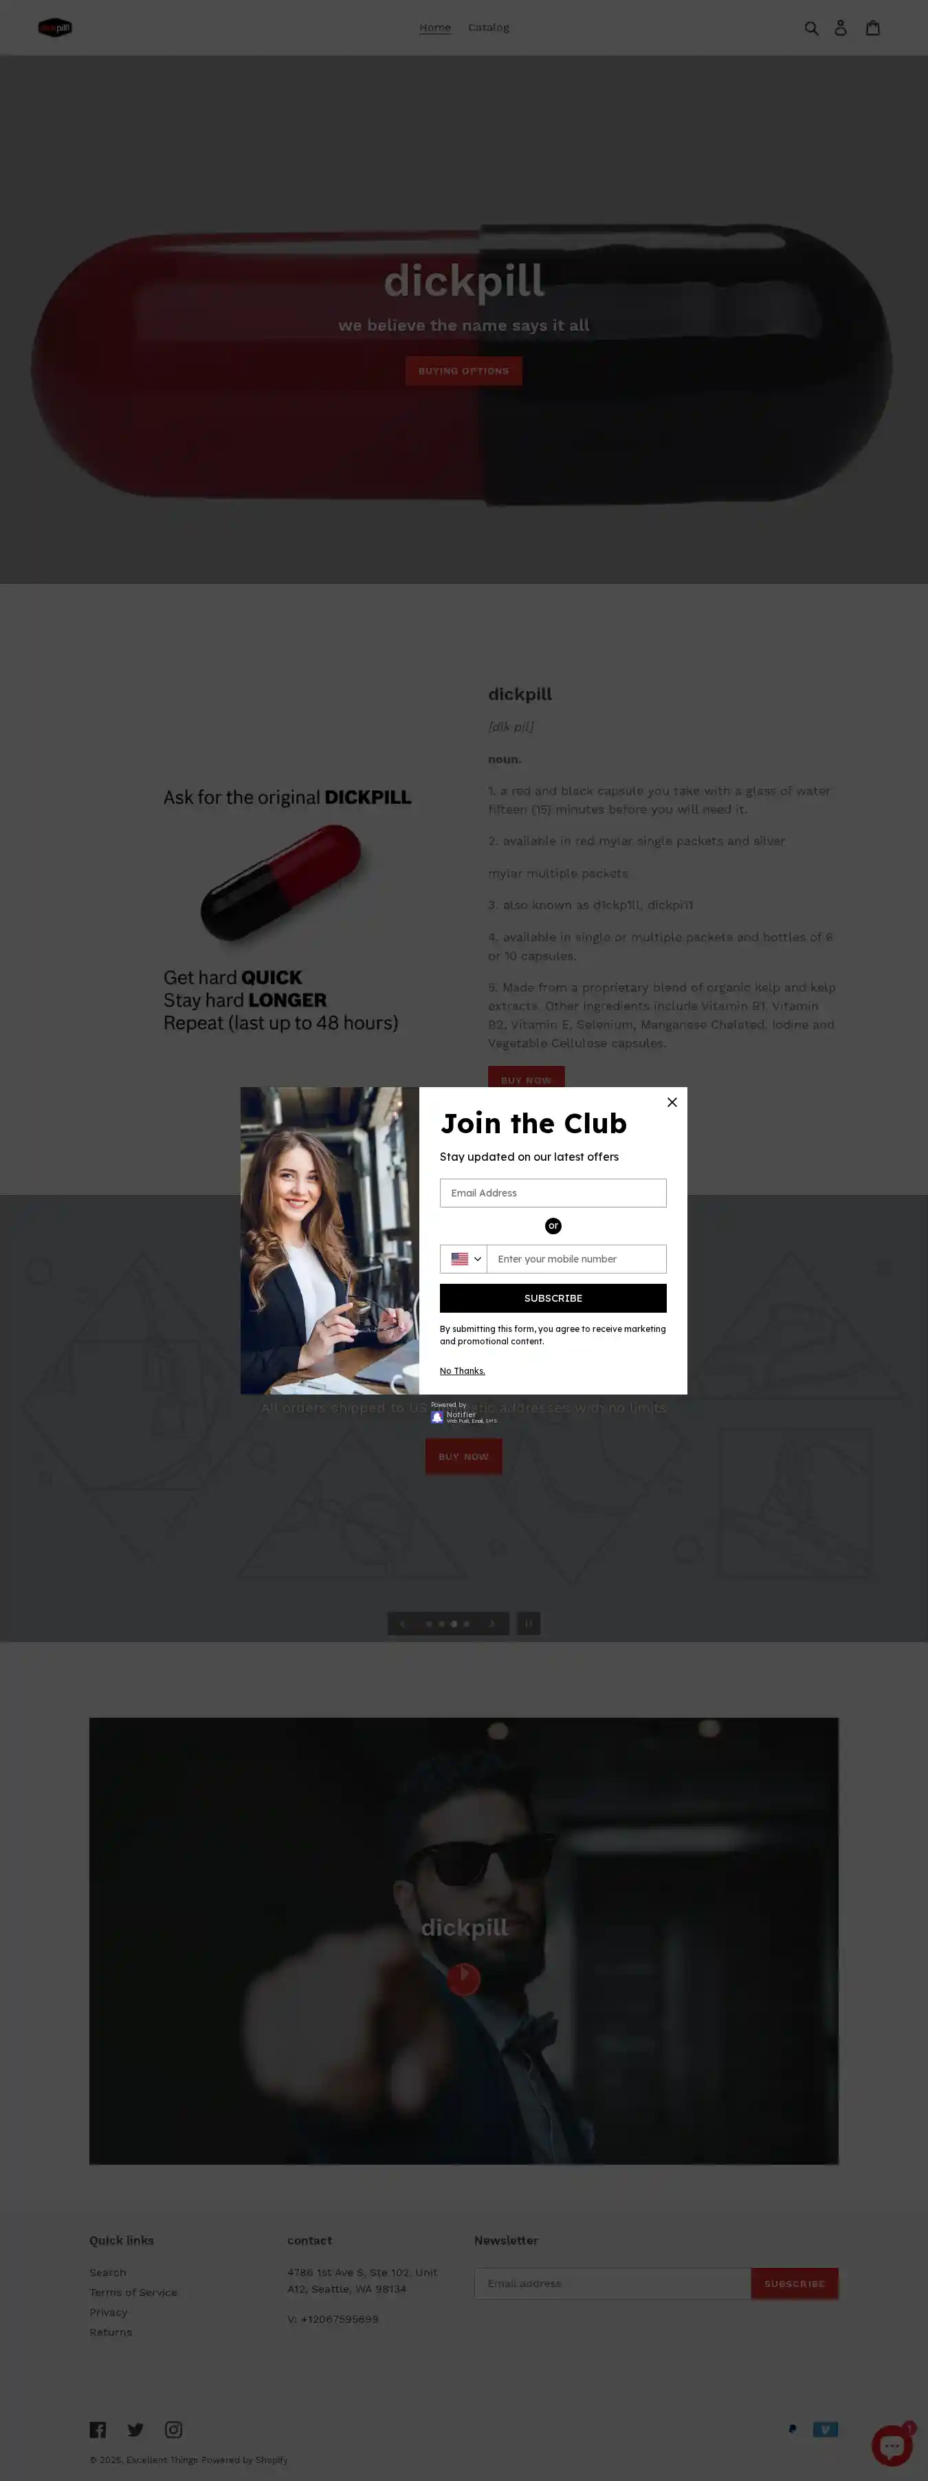Open the Twitter profile icon
Screen dimensions: 928x2481
point(135,2429)
